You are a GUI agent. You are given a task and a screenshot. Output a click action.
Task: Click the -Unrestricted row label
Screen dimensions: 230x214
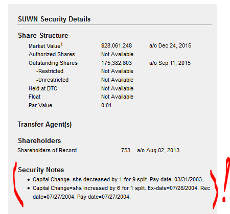(52, 80)
